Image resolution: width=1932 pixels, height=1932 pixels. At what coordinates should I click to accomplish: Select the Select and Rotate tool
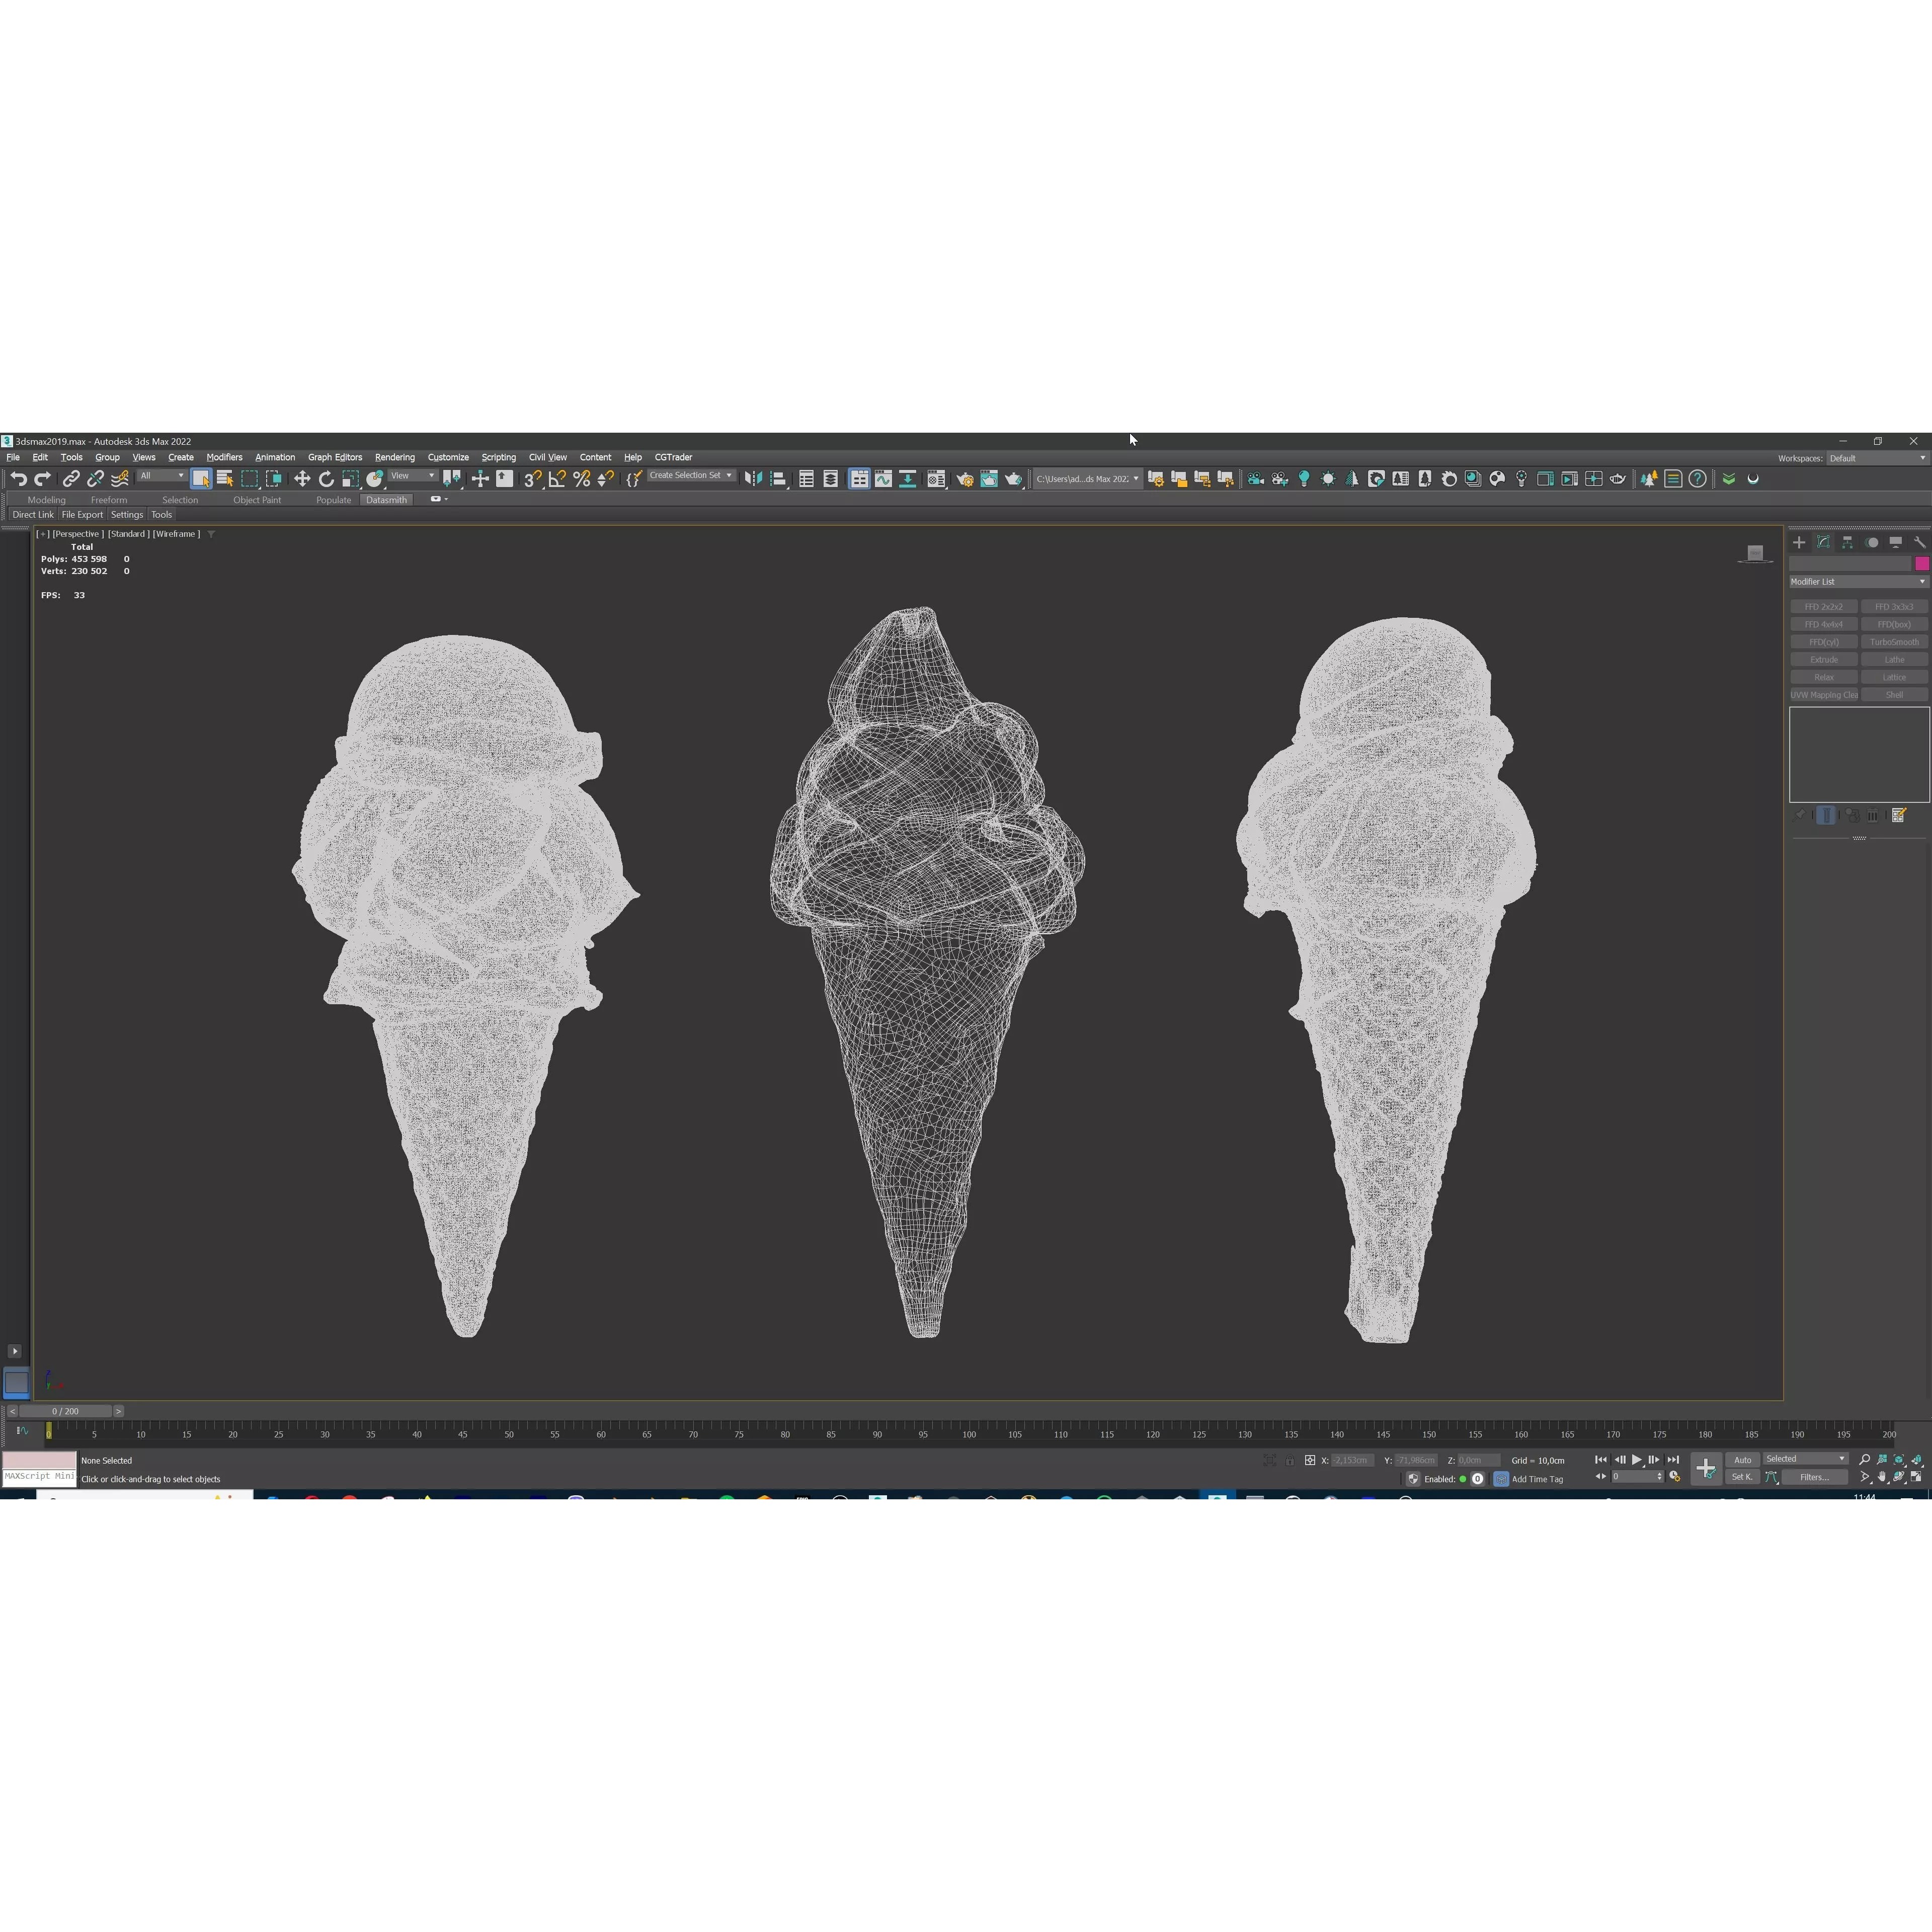pos(326,479)
